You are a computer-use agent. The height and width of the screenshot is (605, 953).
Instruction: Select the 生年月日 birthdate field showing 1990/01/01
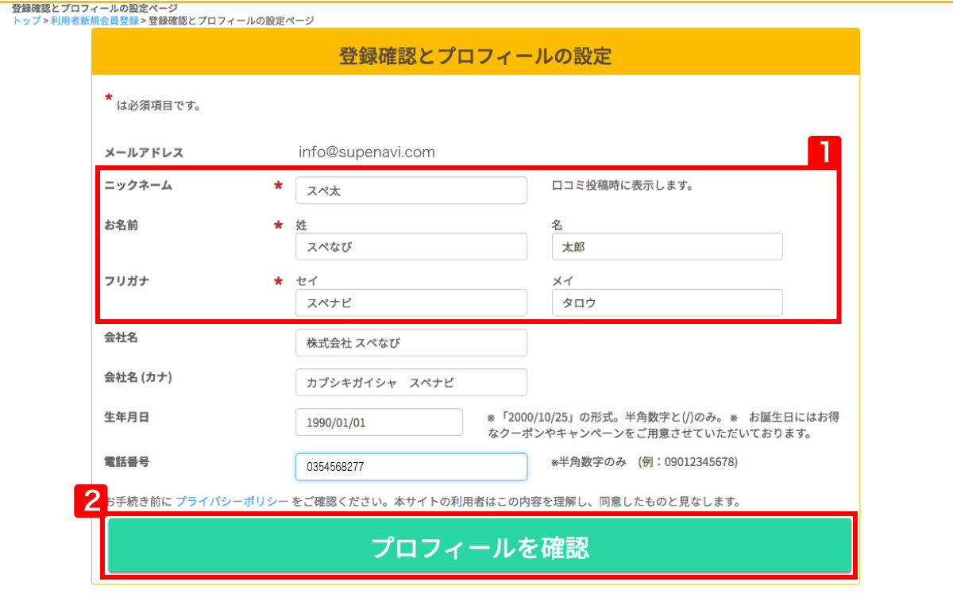379,422
